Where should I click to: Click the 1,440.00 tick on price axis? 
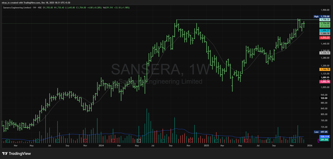[x=325, y=44]
